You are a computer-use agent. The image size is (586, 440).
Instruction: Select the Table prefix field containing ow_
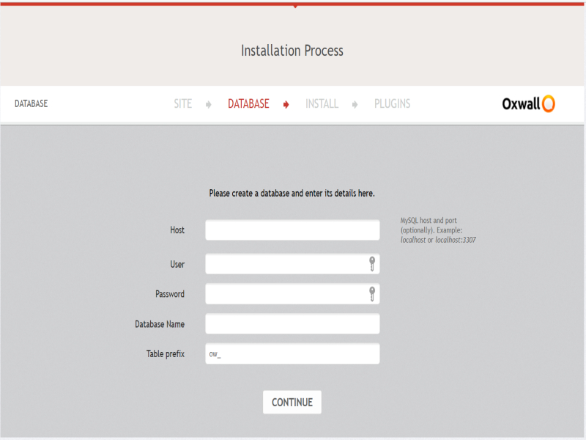pos(292,354)
